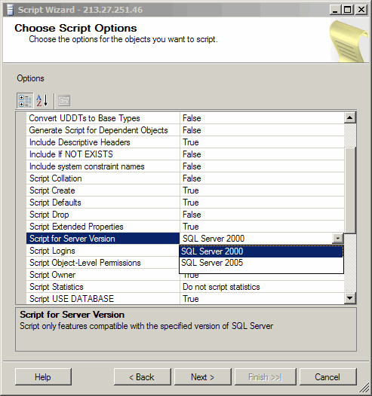The height and width of the screenshot is (396, 372).
Task: Open the Script for Server Version dropdown arrow
Action: click(x=338, y=238)
